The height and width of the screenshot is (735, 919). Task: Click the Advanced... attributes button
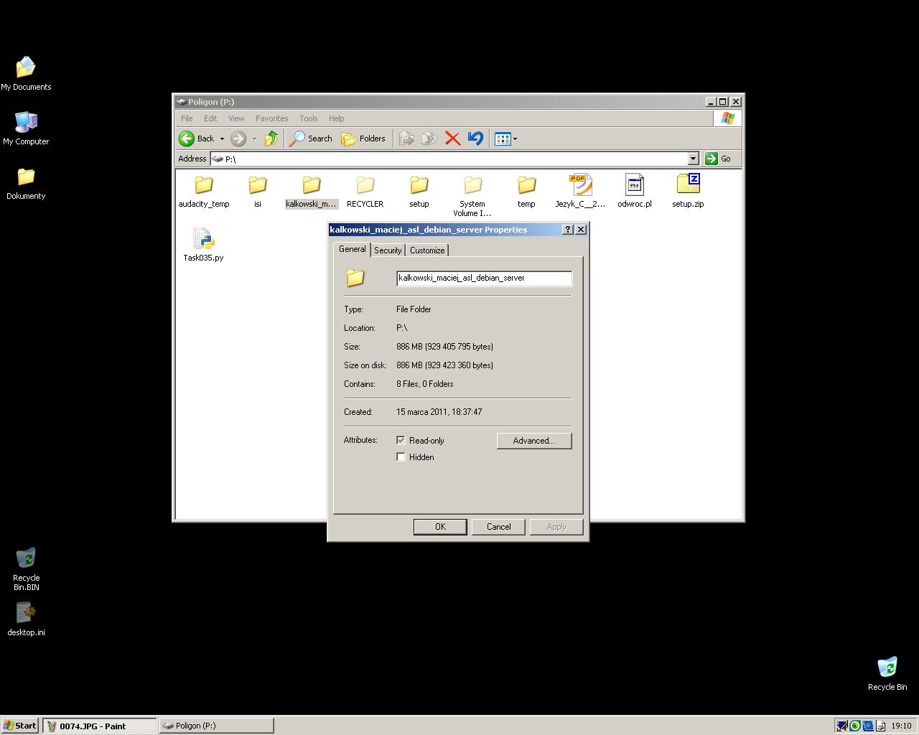534,441
